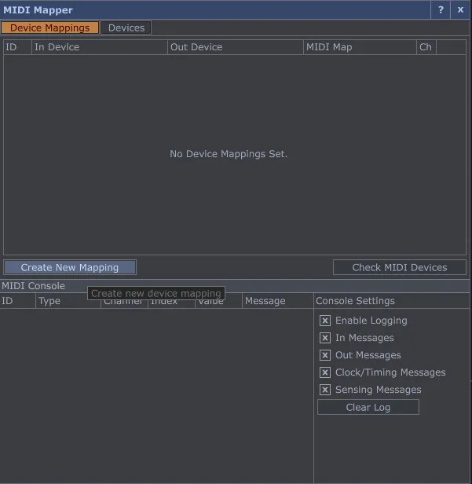The height and width of the screenshot is (484, 472).
Task: Click the ID column in MIDI Console
Action: tap(17, 301)
